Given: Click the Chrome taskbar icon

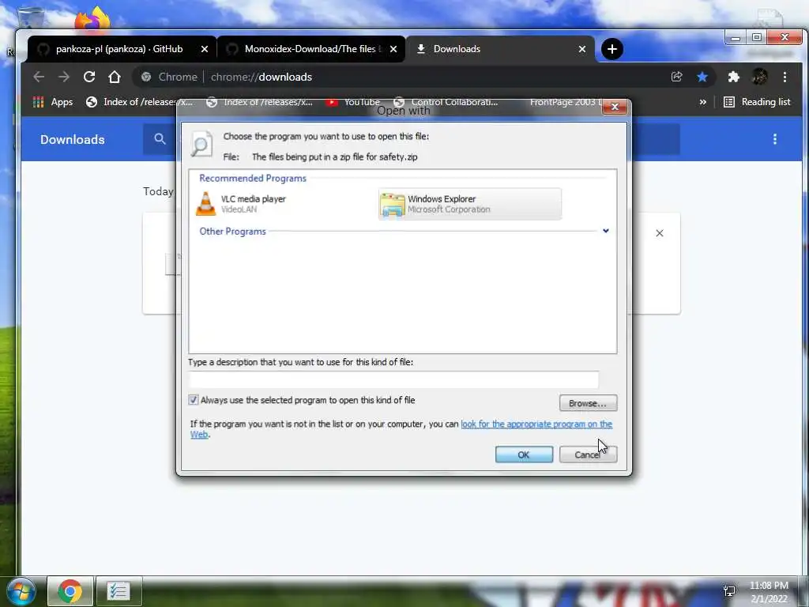Looking at the screenshot, I should click(x=70, y=591).
